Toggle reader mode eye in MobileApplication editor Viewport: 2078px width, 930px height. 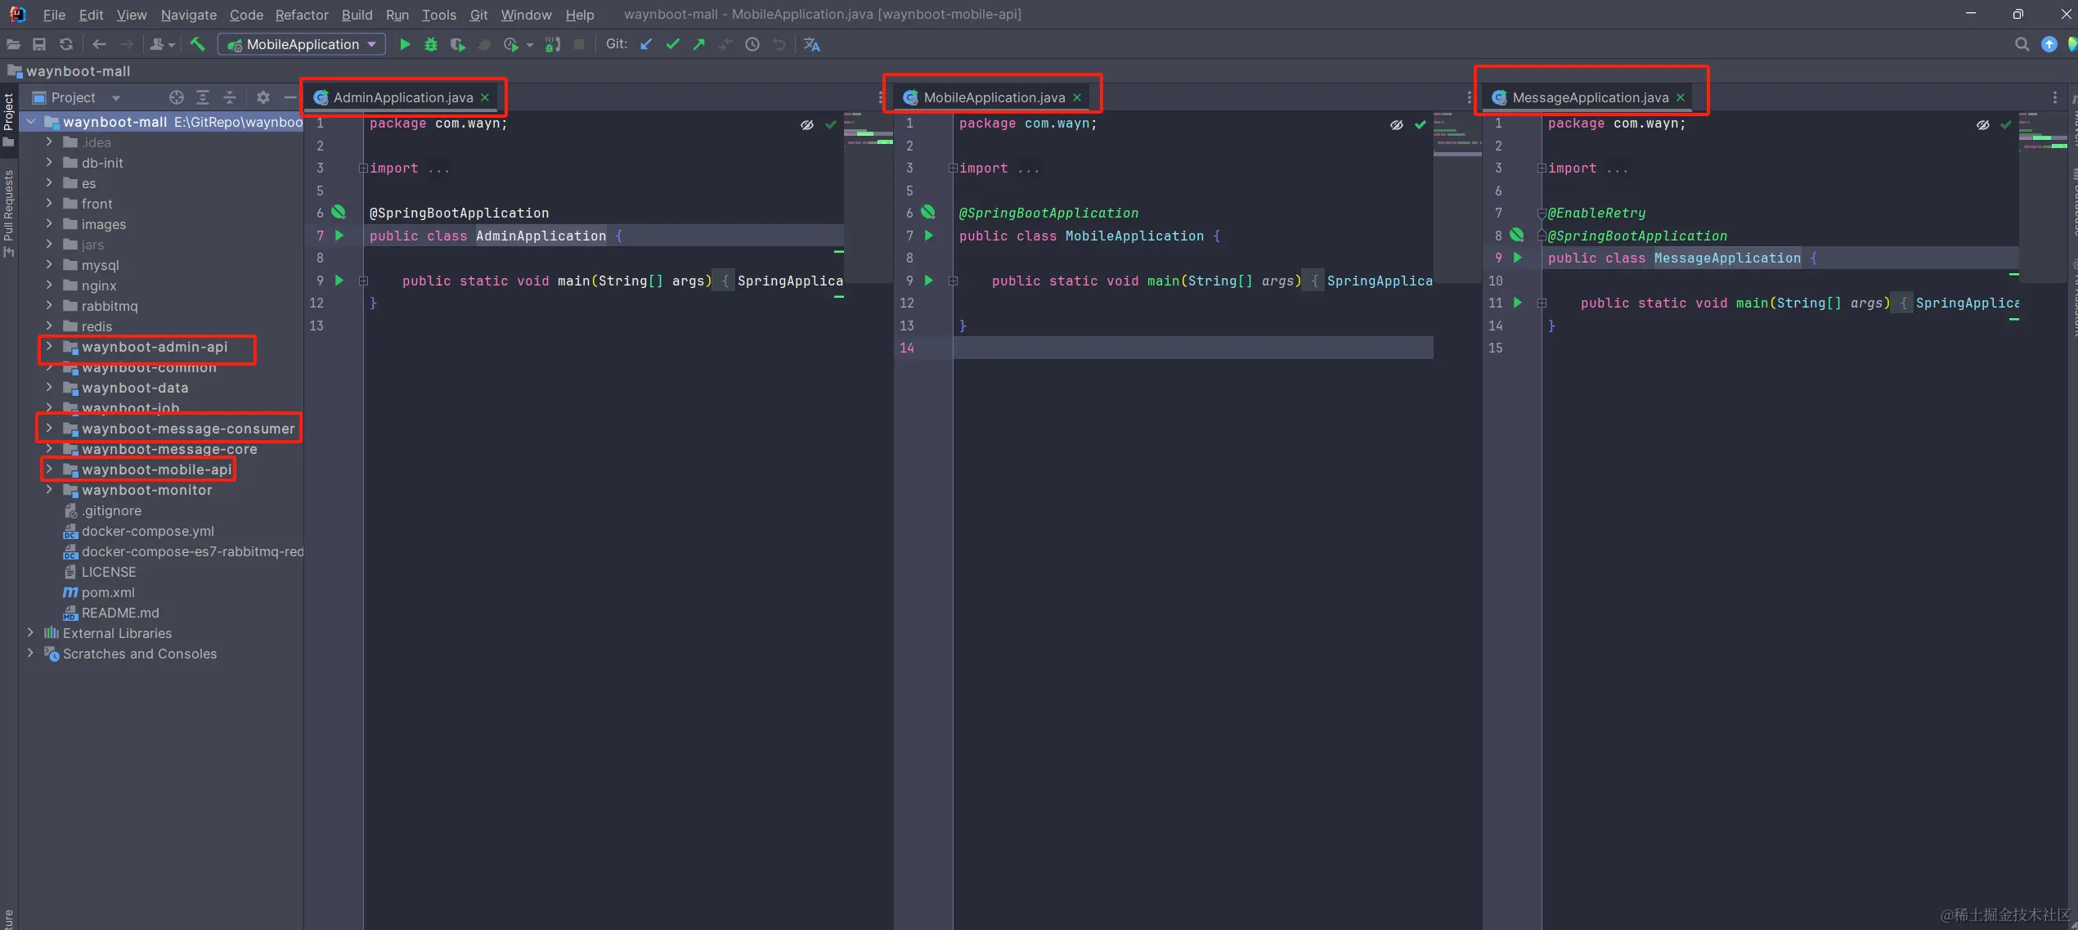coord(1397,124)
